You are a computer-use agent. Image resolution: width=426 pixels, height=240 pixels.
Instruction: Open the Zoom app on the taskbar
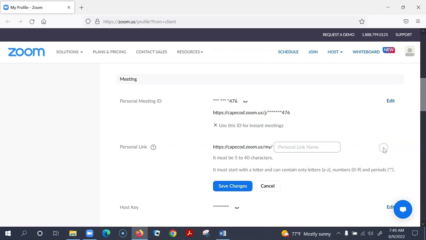coord(90,233)
